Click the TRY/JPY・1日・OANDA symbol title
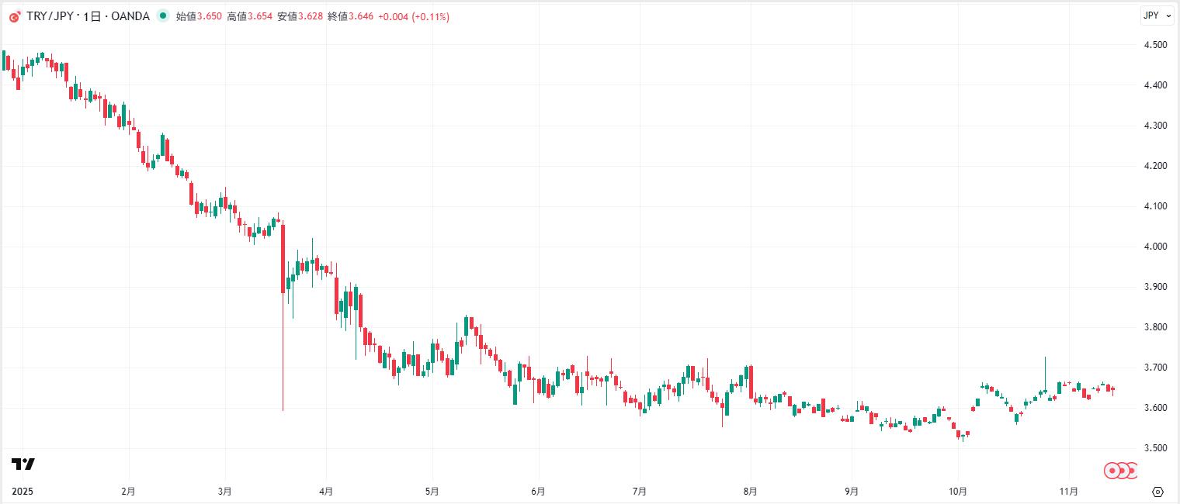 pyautogui.click(x=88, y=16)
